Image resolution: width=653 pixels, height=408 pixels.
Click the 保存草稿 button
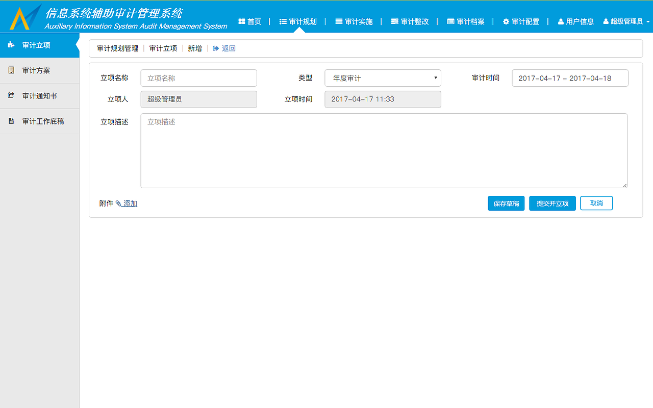tap(506, 203)
